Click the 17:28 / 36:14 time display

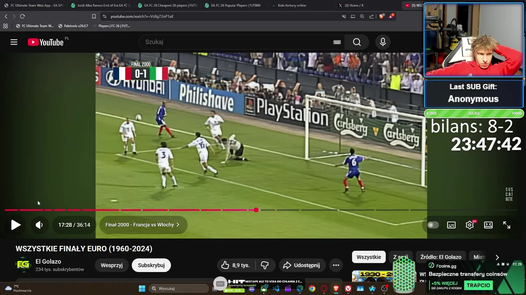point(74,225)
